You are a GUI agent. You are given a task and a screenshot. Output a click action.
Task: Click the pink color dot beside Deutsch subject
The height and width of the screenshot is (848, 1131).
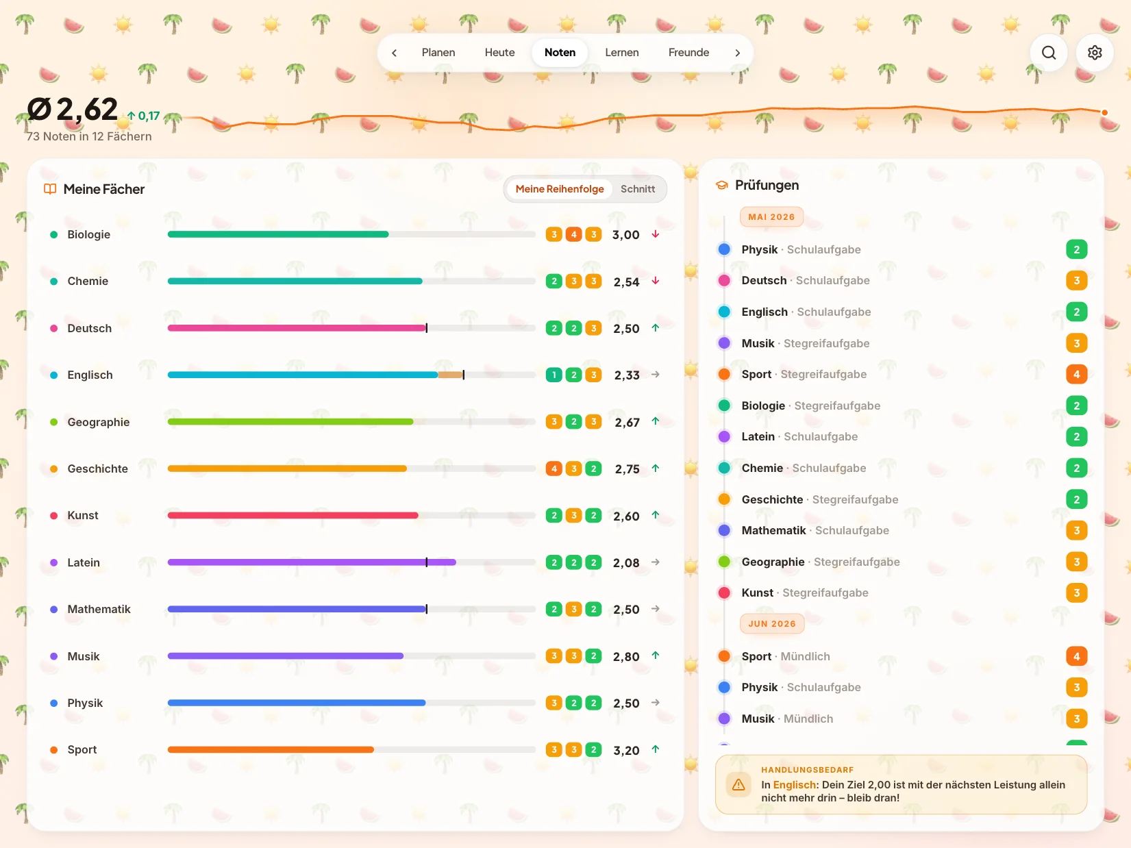[53, 328]
